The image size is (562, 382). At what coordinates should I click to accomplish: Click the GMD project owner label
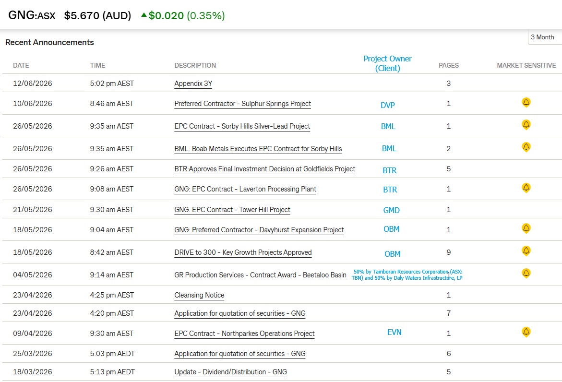point(392,210)
